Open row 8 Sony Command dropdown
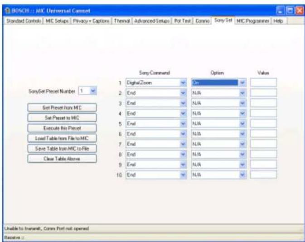 tap(156, 155)
